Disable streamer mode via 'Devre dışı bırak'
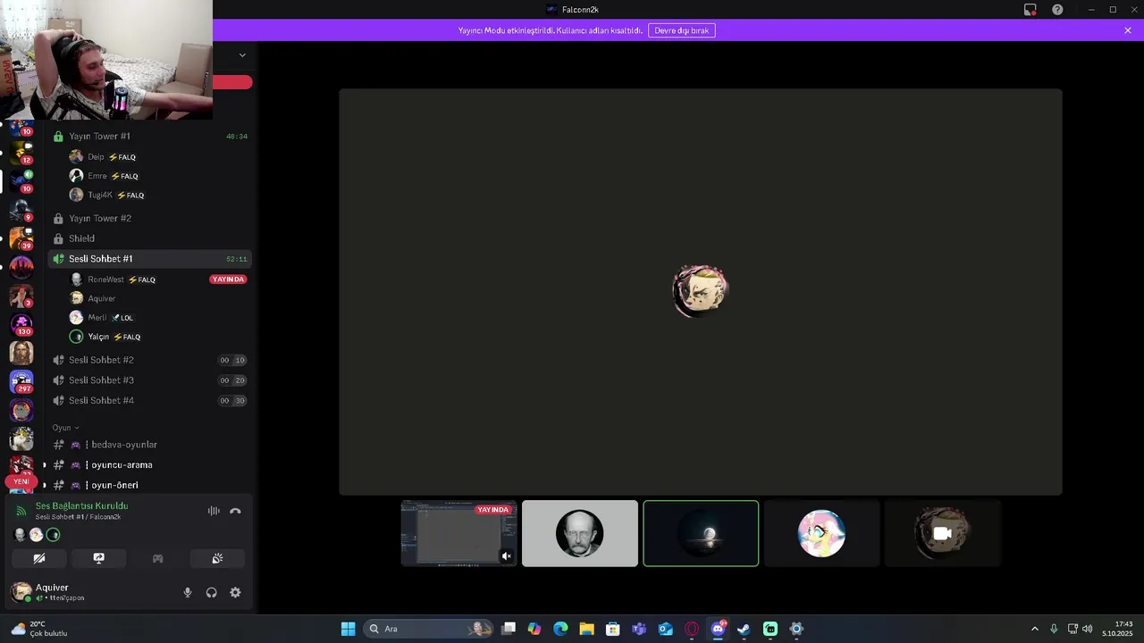 (x=682, y=30)
